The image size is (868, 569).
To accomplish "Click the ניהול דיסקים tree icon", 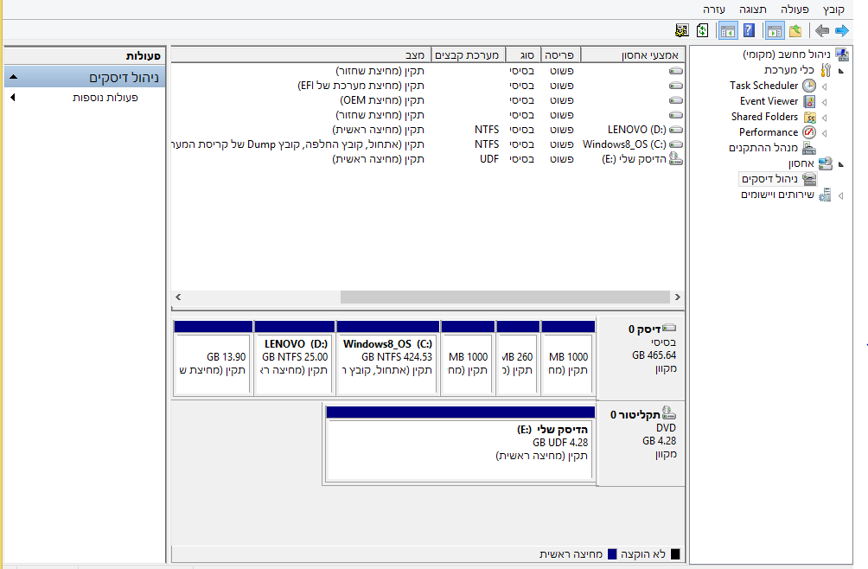I will (x=809, y=179).
